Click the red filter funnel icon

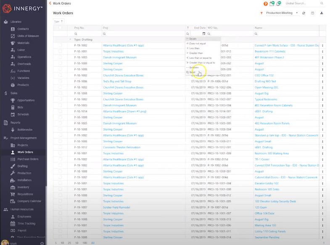(261, 13)
